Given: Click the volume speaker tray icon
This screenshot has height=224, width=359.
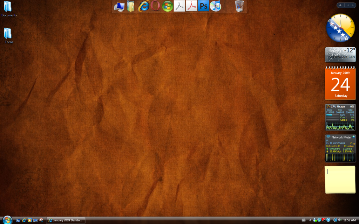Looking at the screenshot, I should pos(339,220).
